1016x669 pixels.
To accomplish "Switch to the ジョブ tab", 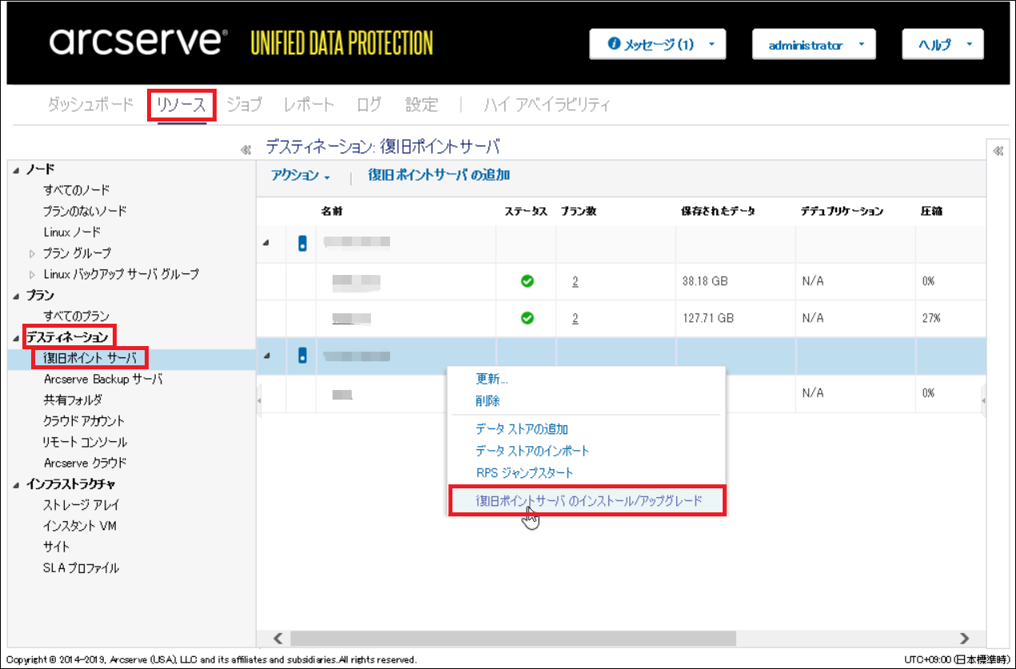I will (245, 105).
